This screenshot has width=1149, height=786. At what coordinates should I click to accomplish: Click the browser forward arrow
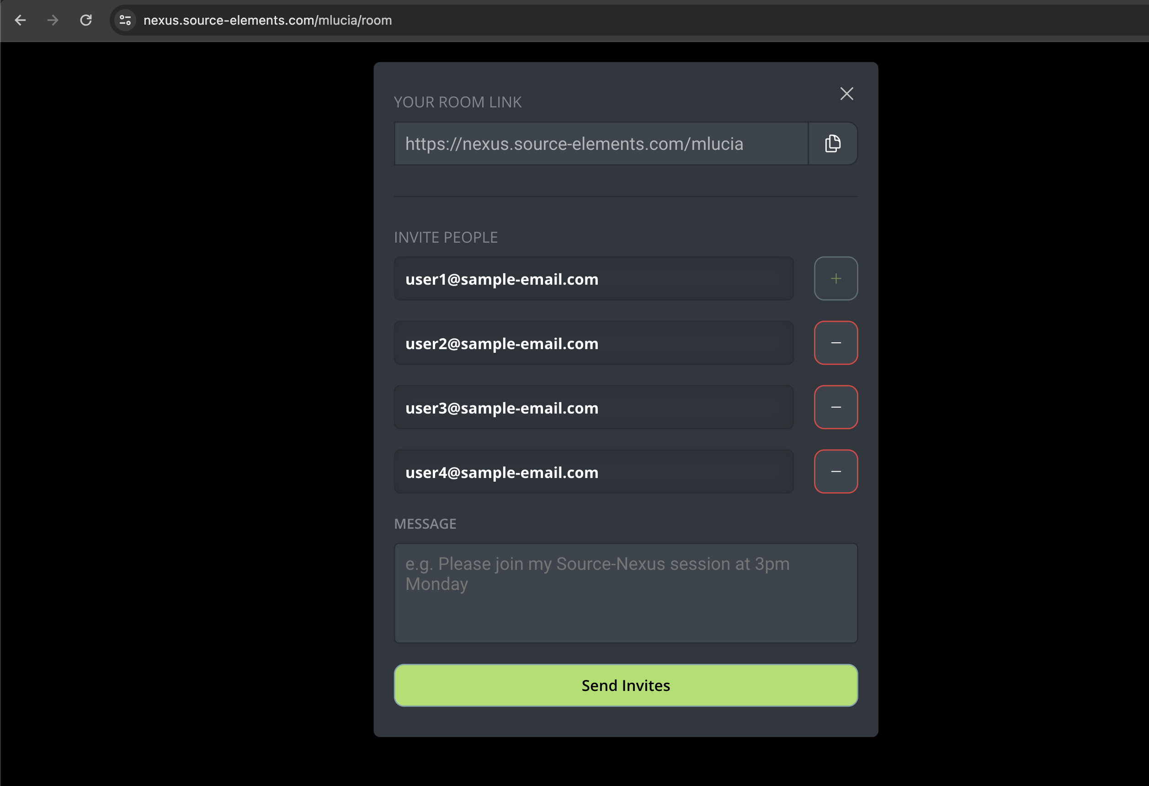(53, 20)
